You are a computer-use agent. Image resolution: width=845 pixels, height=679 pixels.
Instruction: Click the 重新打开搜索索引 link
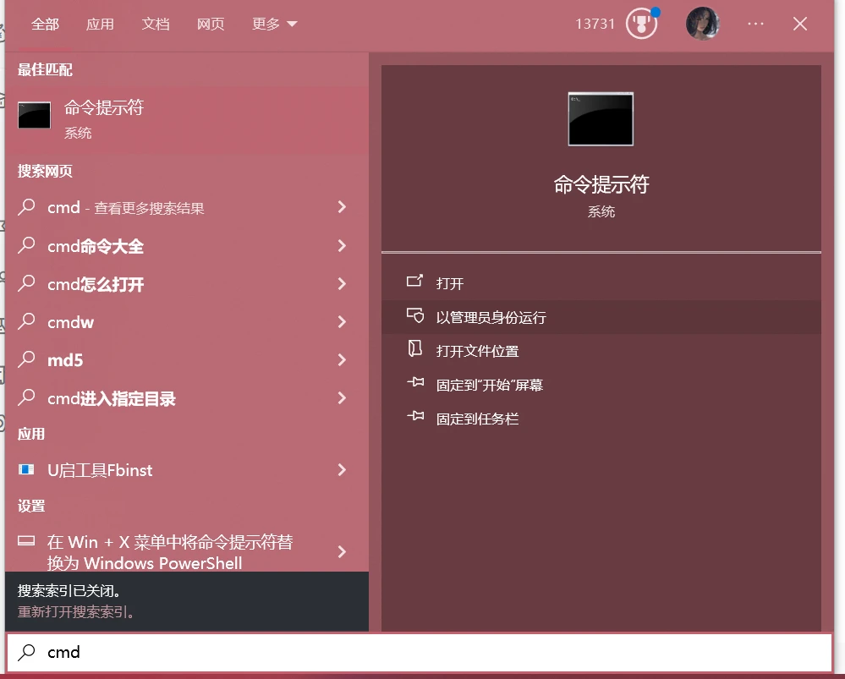[x=76, y=612]
